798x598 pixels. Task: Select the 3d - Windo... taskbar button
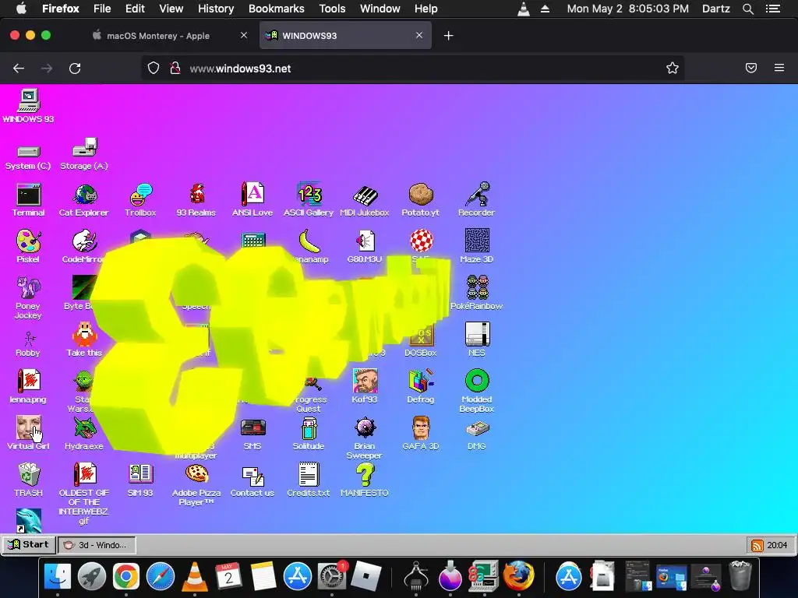point(97,545)
